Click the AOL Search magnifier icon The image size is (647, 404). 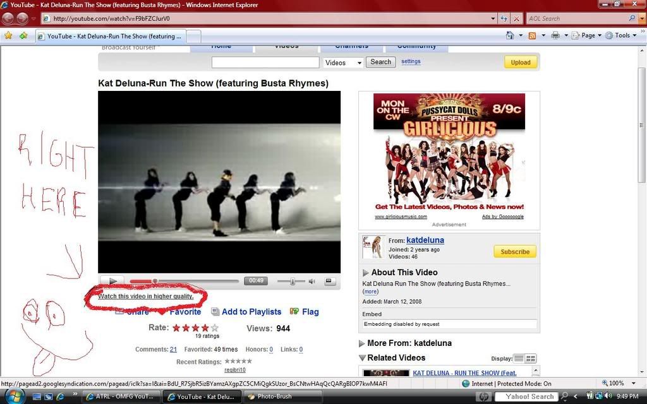[x=632, y=18]
